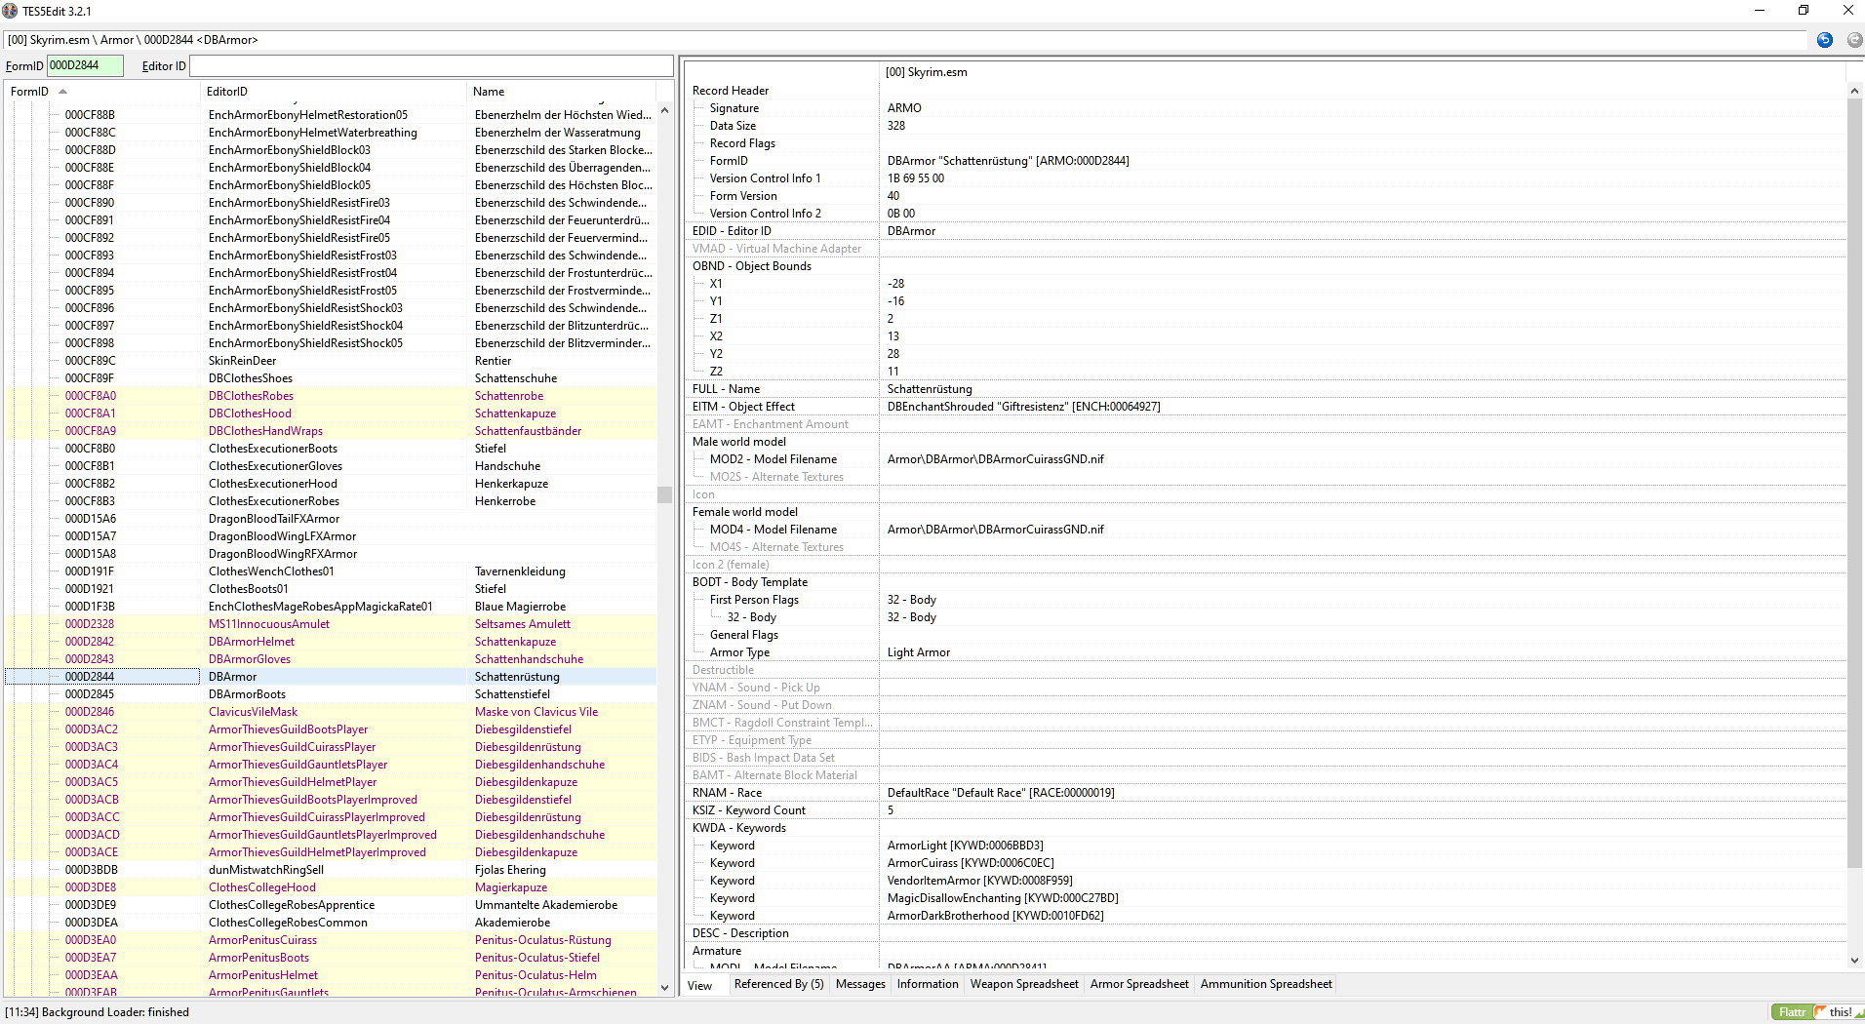Click the EDID - Editor ID row

click(1265, 231)
